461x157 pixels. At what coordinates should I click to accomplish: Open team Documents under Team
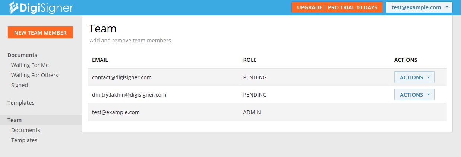point(25,130)
